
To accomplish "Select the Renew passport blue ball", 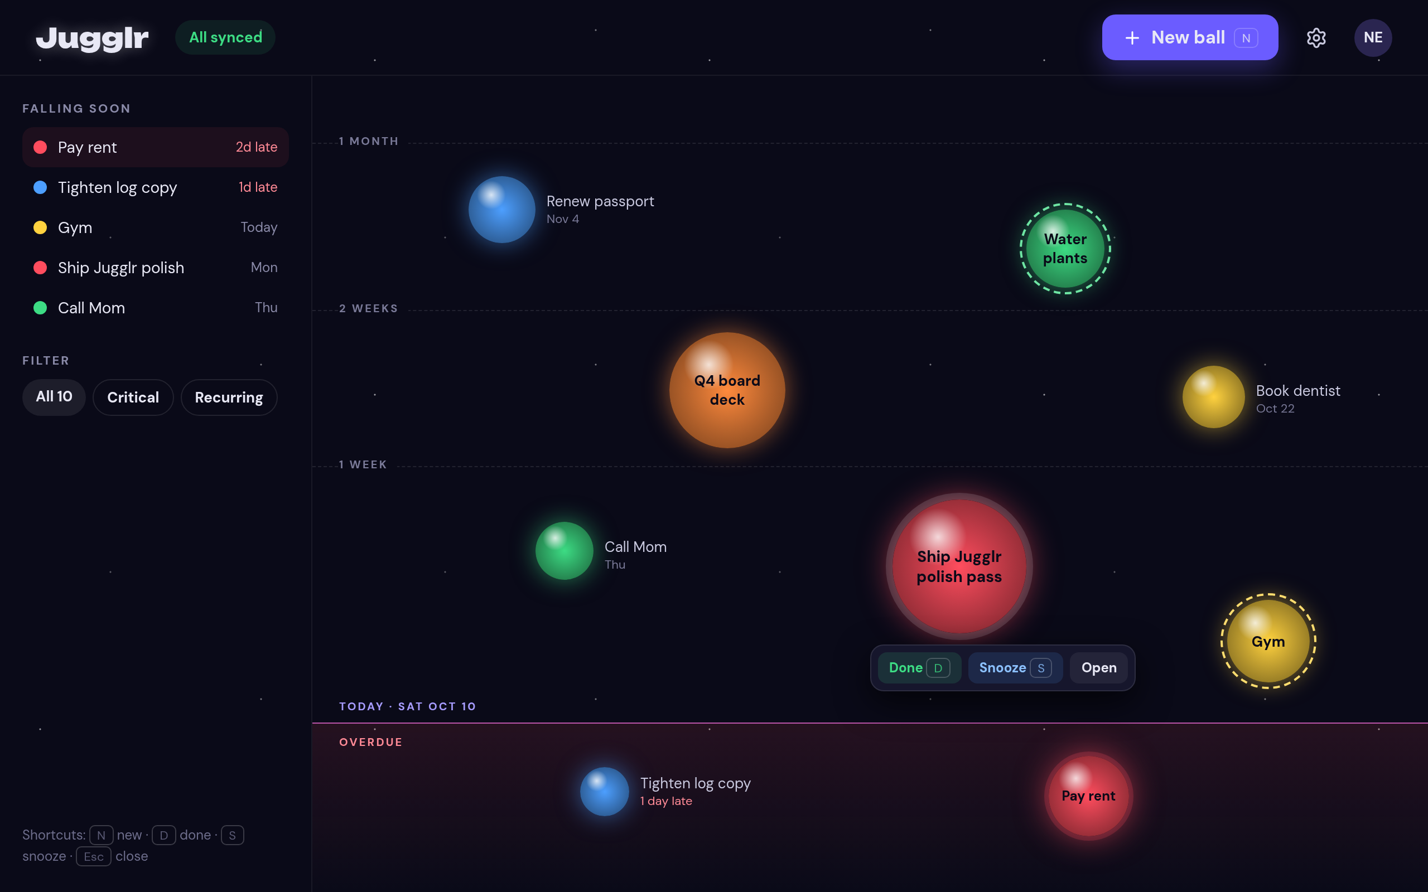I will [x=501, y=210].
